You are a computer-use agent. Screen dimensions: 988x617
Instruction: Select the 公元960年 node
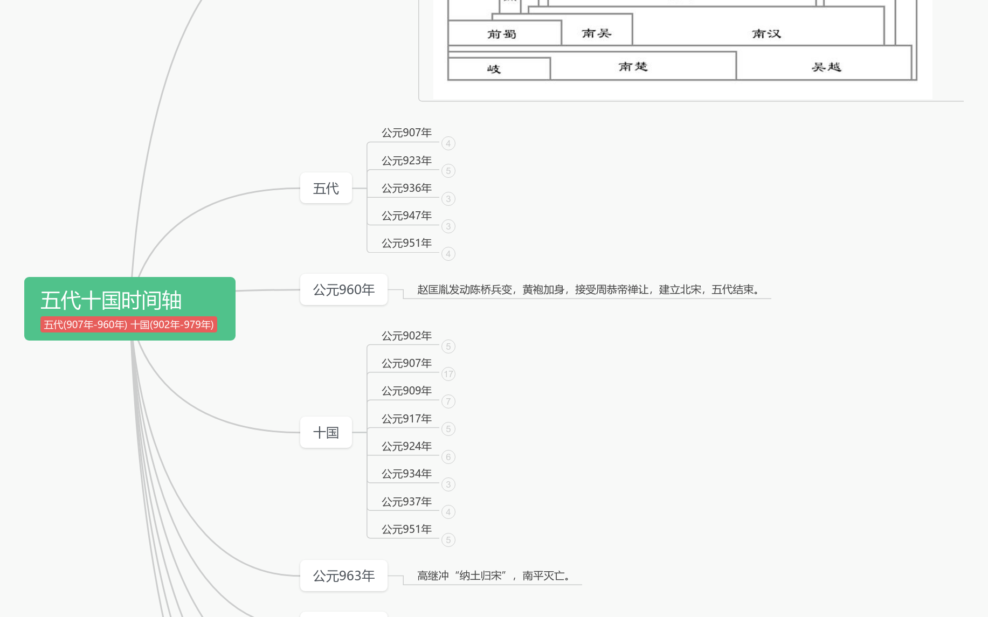click(343, 290)
